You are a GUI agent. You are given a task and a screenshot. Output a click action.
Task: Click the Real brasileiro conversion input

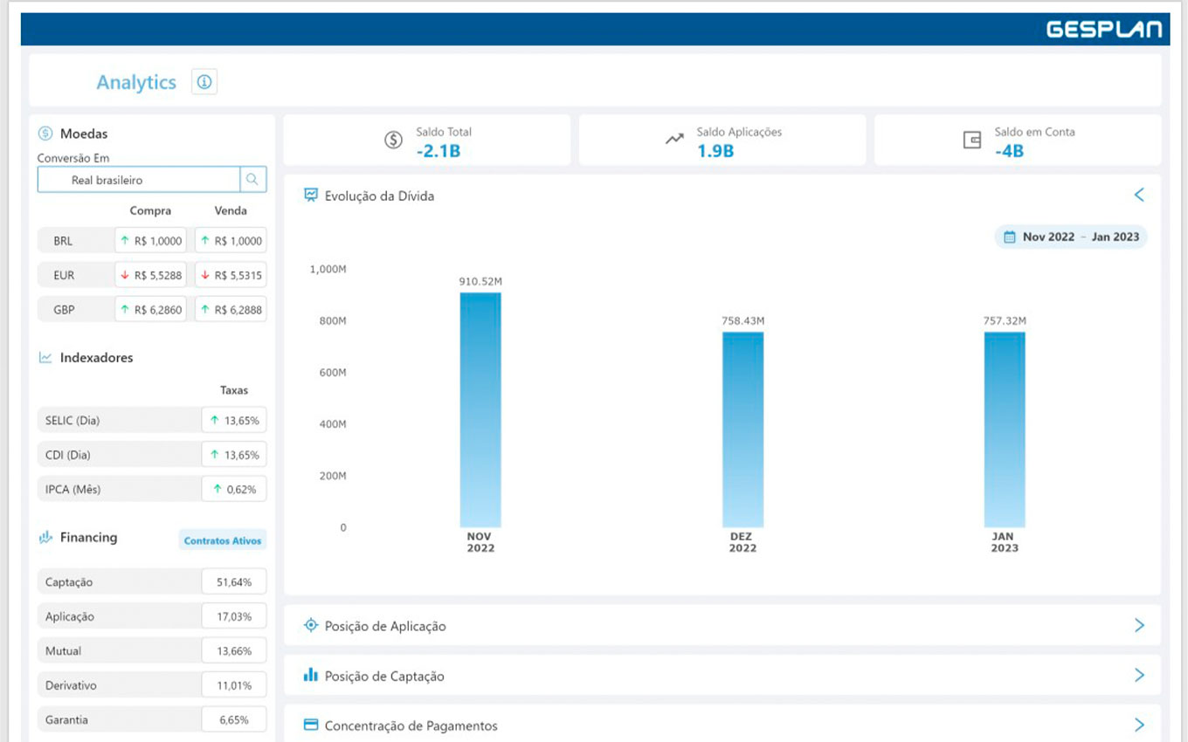click(140, 180)
